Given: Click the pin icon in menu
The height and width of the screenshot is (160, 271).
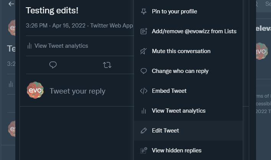Looking at the screenshot, I should 144,11.
